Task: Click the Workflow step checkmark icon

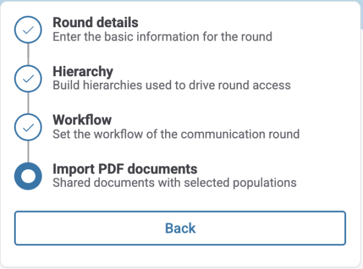Action: [28, 127]
